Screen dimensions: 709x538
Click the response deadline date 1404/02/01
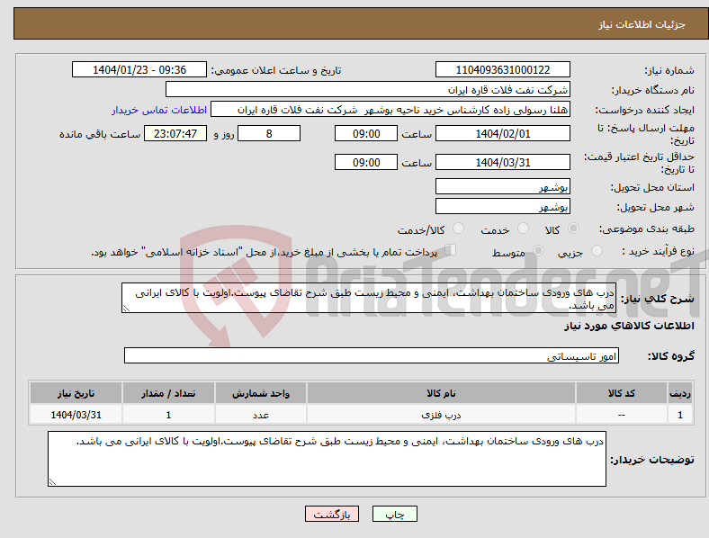pos(502,133)
